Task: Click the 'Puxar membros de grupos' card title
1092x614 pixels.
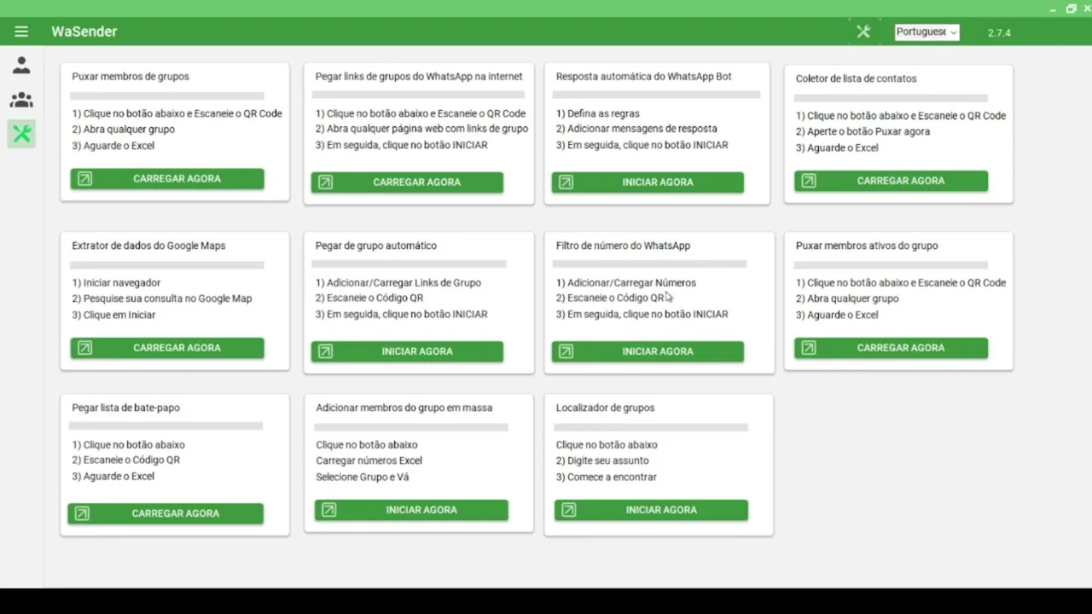Action: click(x=131, y=77)
